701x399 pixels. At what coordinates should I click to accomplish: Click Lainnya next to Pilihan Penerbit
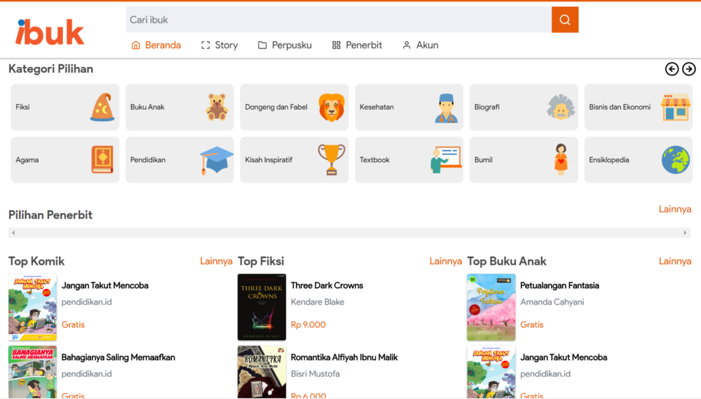coord(674,209)
